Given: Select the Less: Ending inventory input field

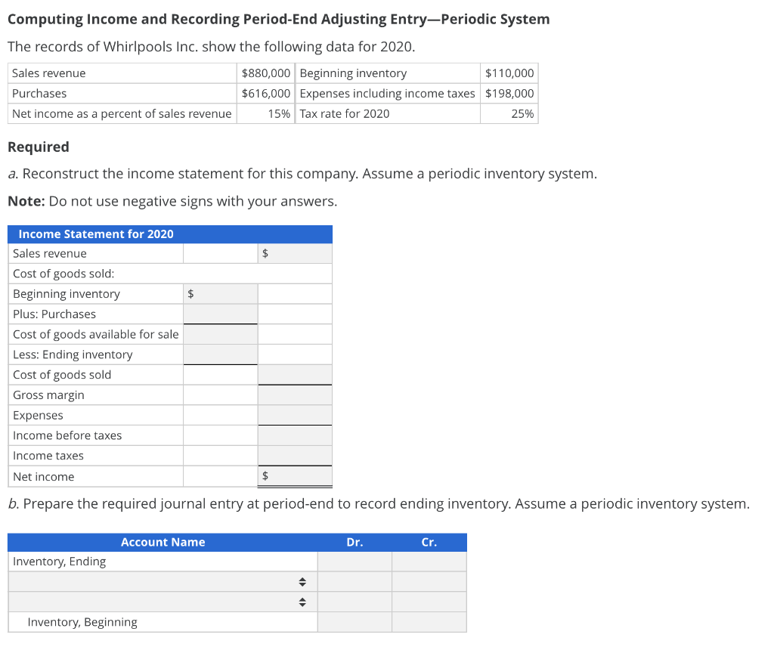Looking at the screenshot, I should [220, 354].
